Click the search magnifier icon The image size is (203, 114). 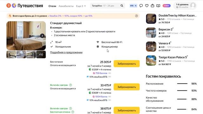(122, 6)
